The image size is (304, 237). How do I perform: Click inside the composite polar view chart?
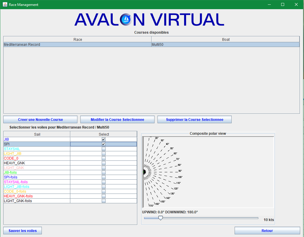click(208, 172)
